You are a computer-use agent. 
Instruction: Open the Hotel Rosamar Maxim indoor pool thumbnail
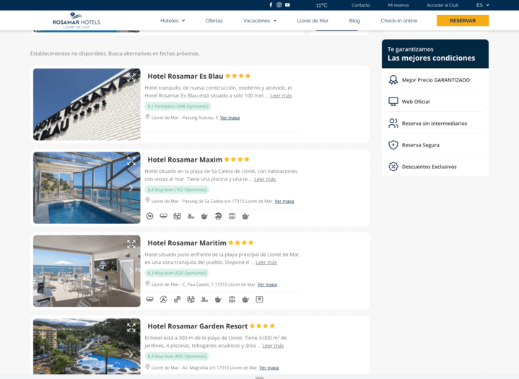tap(87, 188)
